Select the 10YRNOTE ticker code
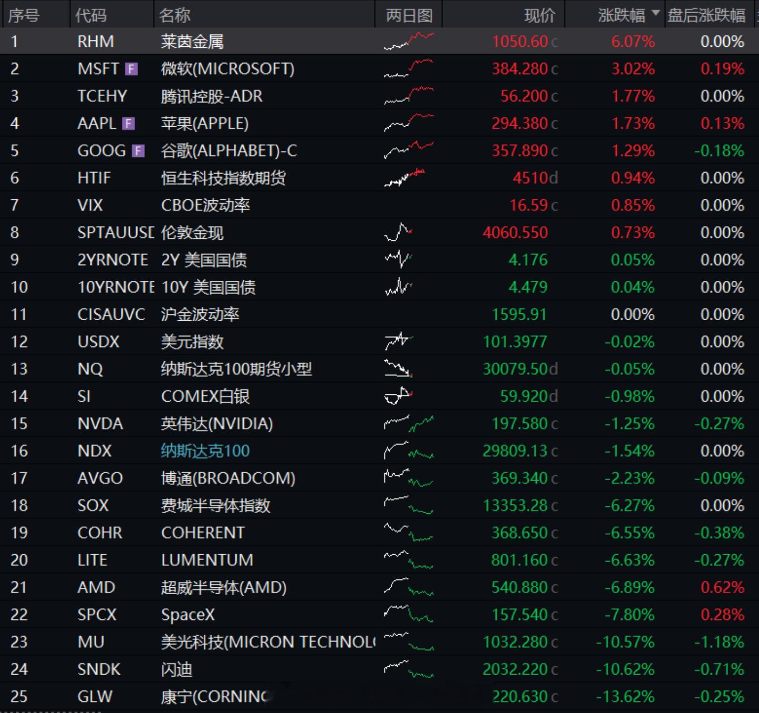The height and width of the screenshot is (713, 759). tap(116, 287)
